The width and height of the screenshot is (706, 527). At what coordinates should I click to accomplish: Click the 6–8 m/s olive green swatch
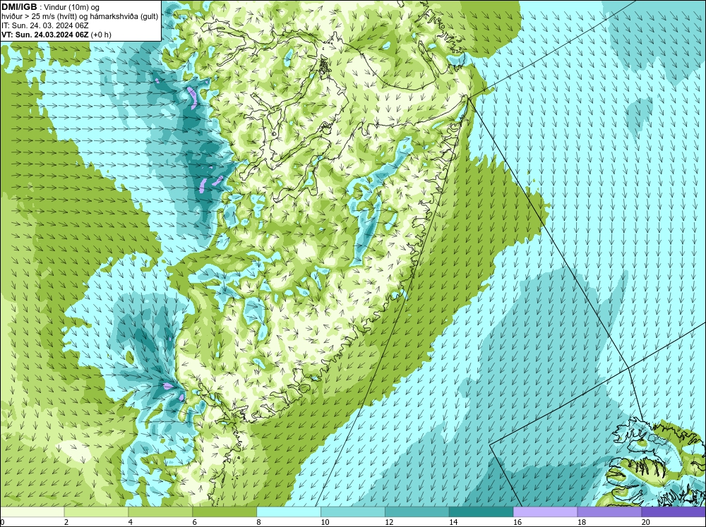pyautogui.click(x=225, y=512)
